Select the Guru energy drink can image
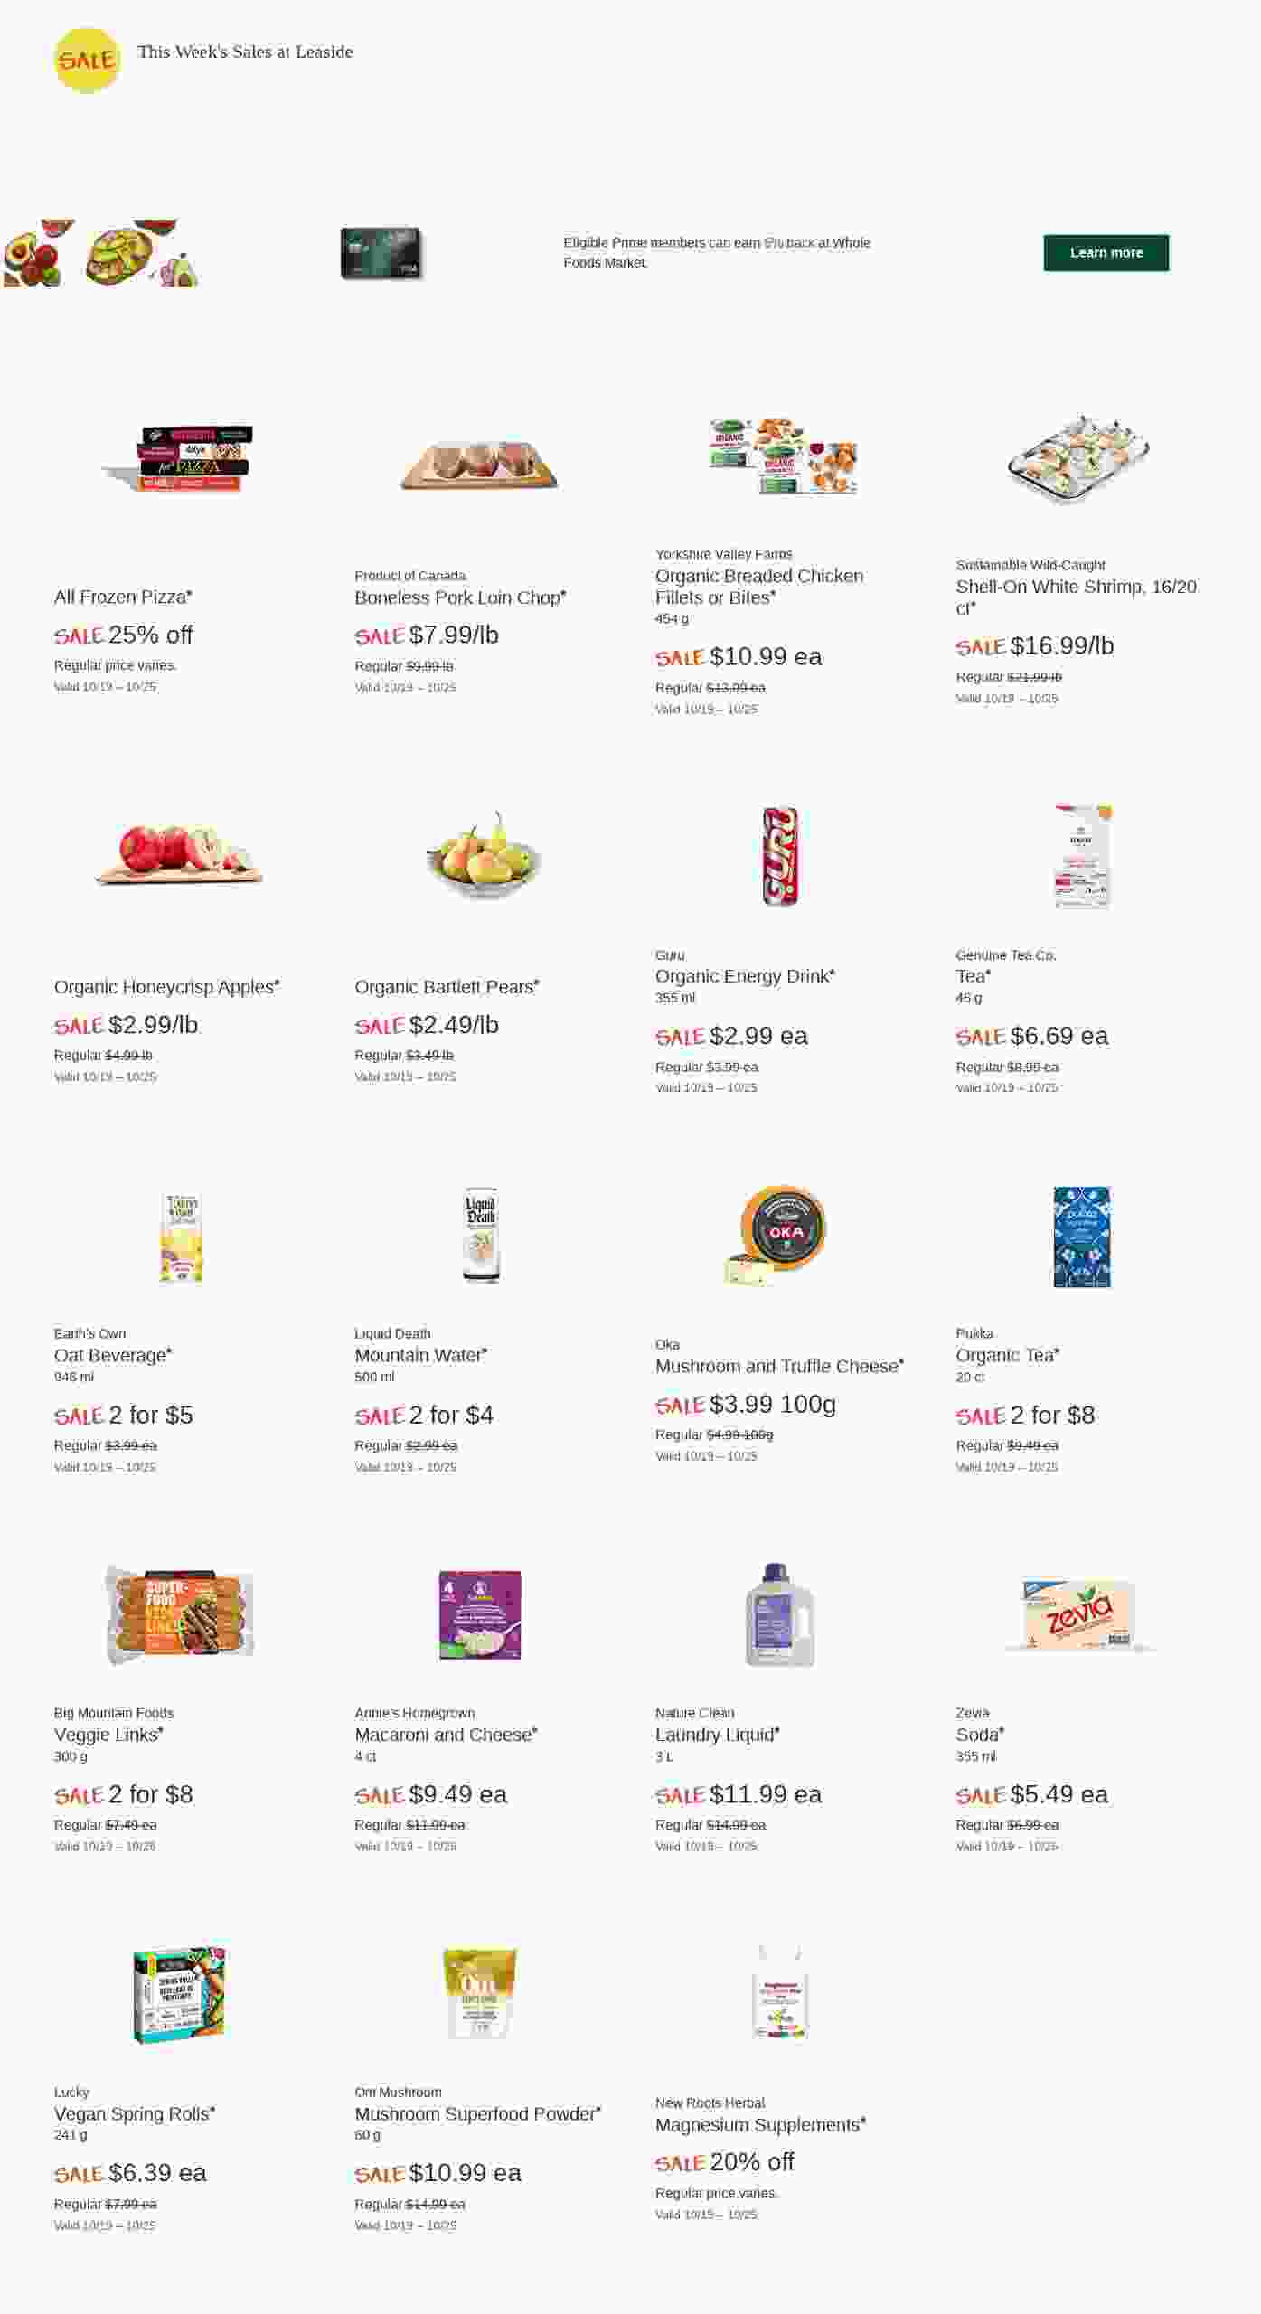The image size is (1261, 2314). click(x=780, y=856)
